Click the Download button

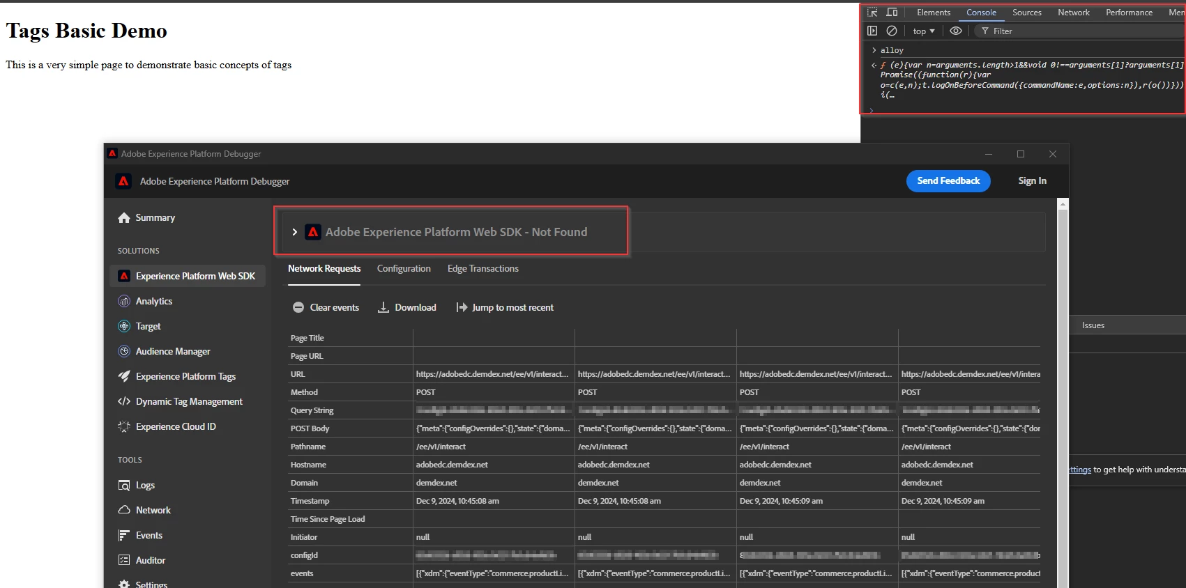[x=407, y=307]
